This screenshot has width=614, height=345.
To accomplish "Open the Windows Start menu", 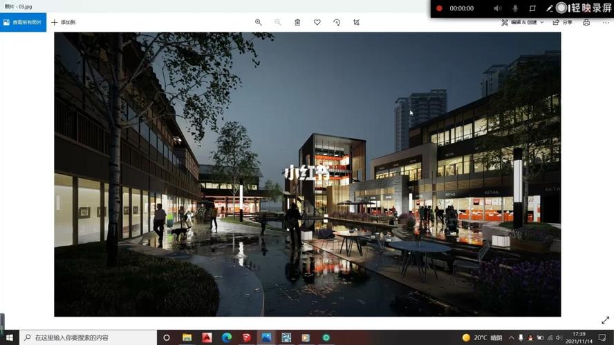I will tap(10, 337).
